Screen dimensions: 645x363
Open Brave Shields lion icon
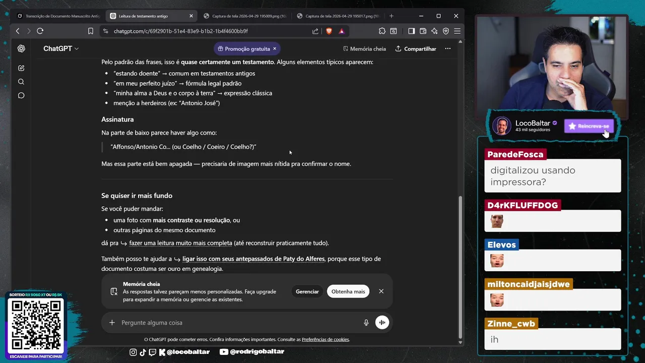tap(329, 31)
